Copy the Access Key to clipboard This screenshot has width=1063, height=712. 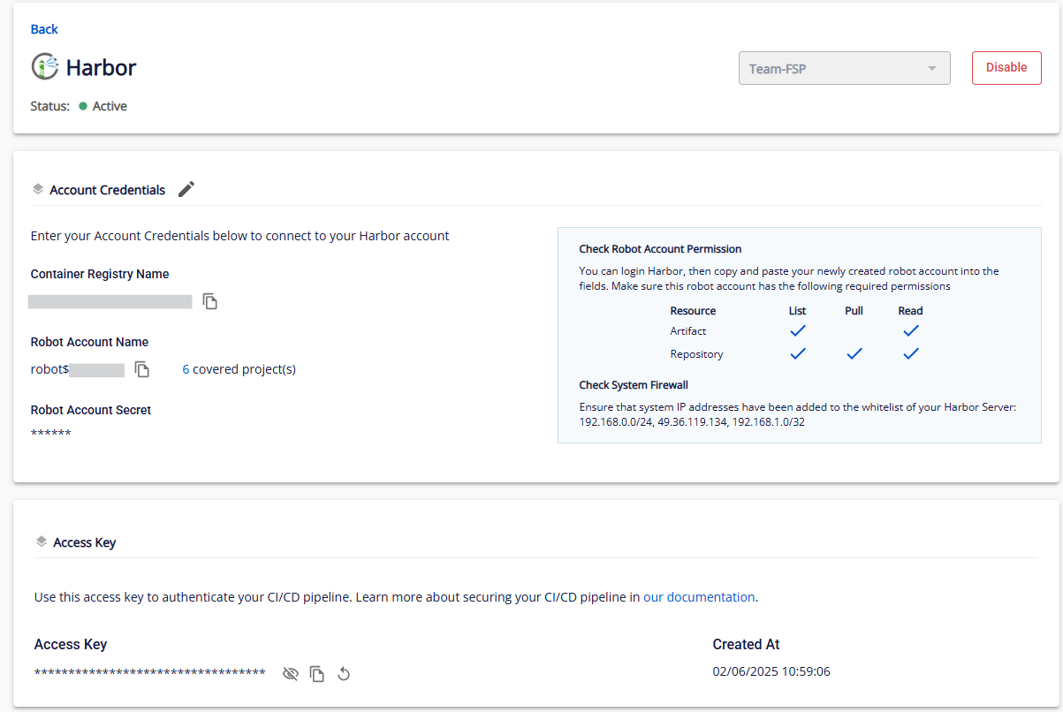click(x=317, y=674)
